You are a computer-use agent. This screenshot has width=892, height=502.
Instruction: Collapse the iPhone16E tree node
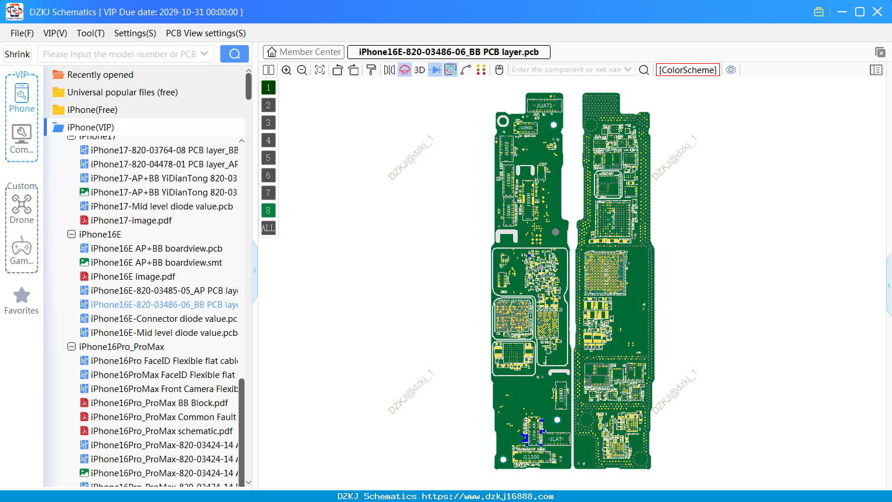tap(71, 234)
